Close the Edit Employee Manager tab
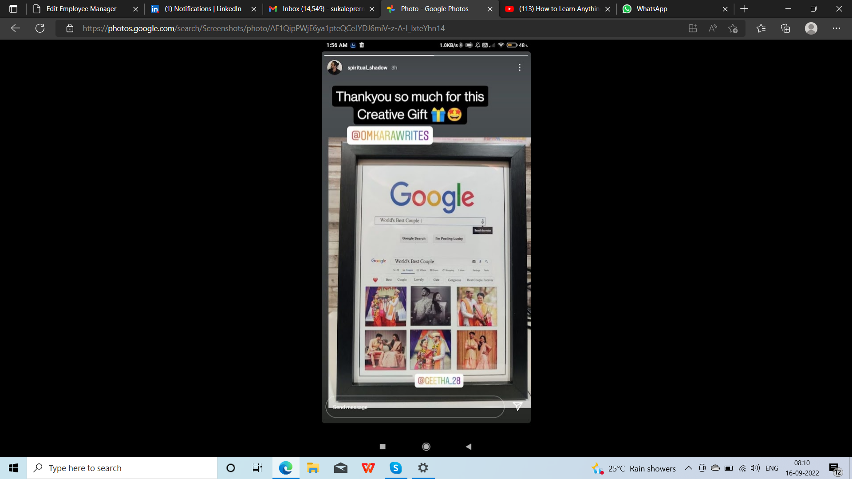Screen dimensions: 852x479 point(135,9)
